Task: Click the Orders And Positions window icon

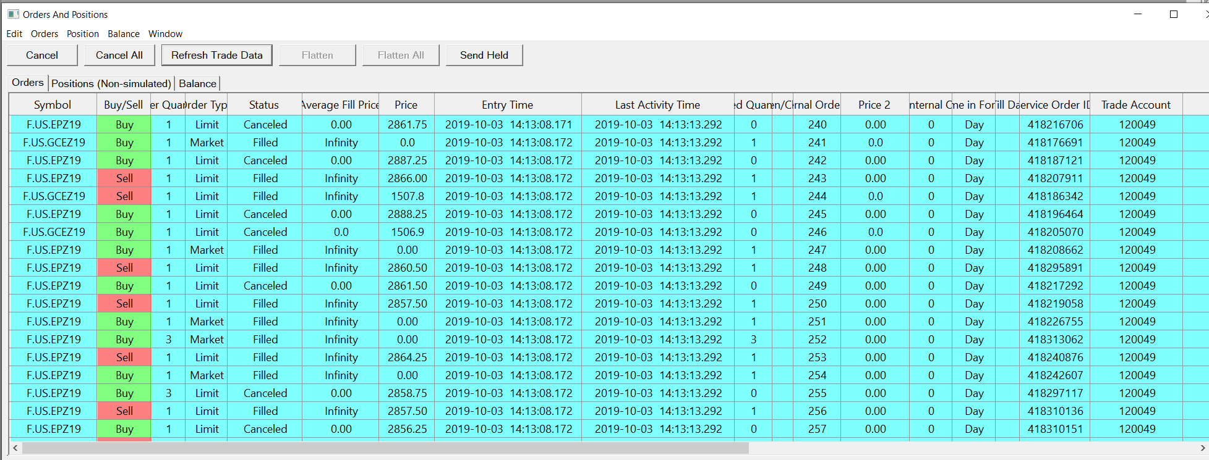Action: pyautogui.click(x=13, y=14)
